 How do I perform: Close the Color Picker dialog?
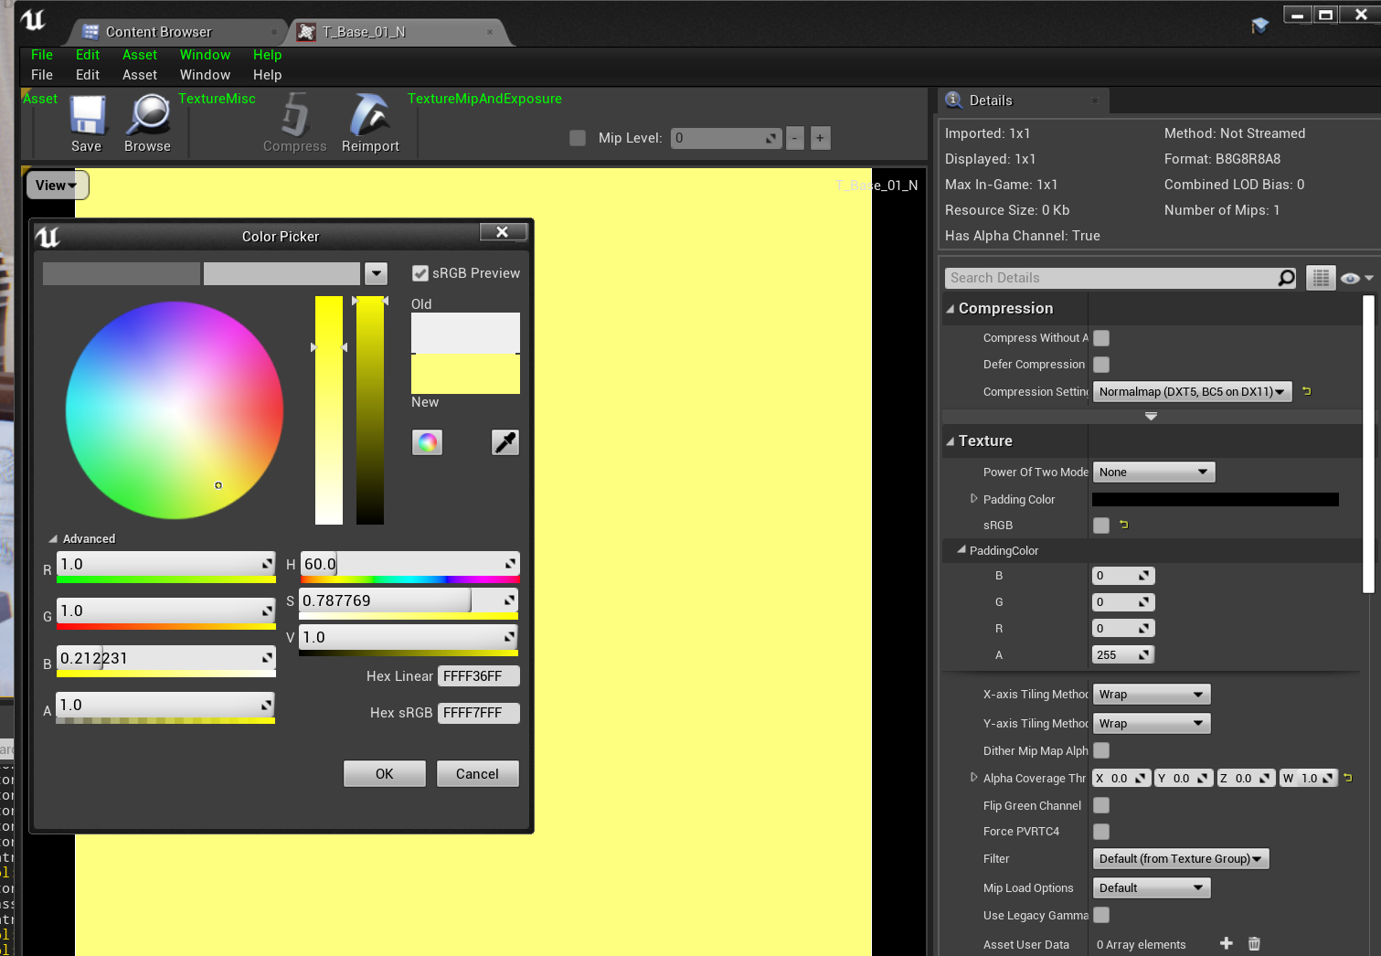tap(503, 232)
